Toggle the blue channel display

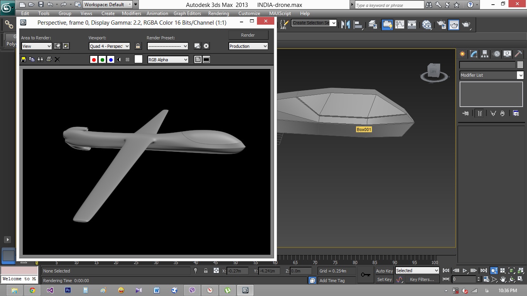click(x=111, y=60)
